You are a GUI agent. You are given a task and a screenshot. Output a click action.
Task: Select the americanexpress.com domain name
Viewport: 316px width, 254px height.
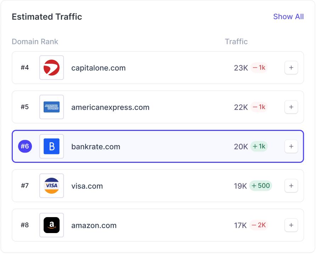[110, 107]
